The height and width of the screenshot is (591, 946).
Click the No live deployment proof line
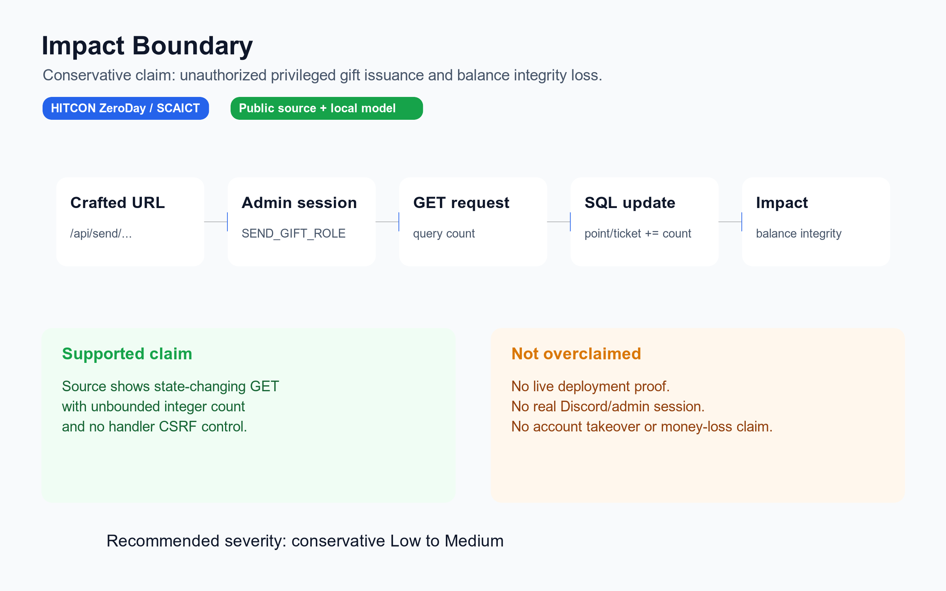pos(590,387)
